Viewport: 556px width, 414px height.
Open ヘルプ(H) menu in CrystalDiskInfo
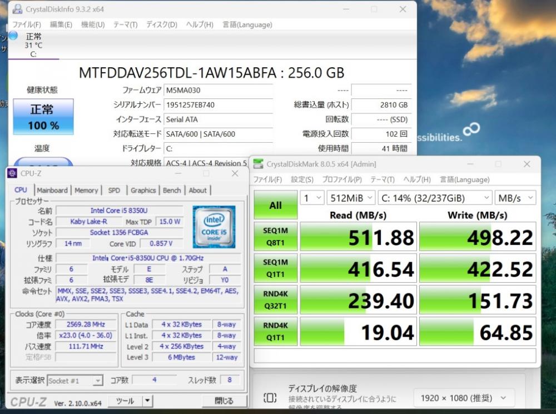tap(200, 24)
